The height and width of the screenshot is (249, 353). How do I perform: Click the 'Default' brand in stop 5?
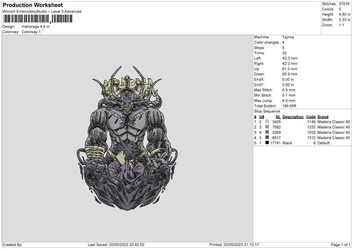click(x=324, y=143)
